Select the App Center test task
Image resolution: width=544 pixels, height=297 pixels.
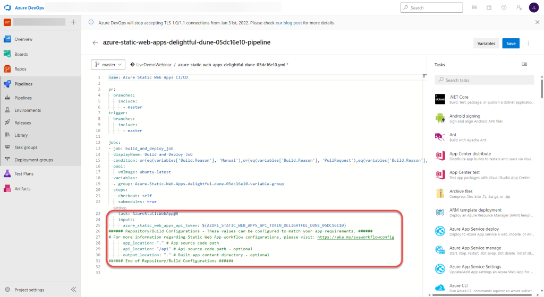coord(484,175)
